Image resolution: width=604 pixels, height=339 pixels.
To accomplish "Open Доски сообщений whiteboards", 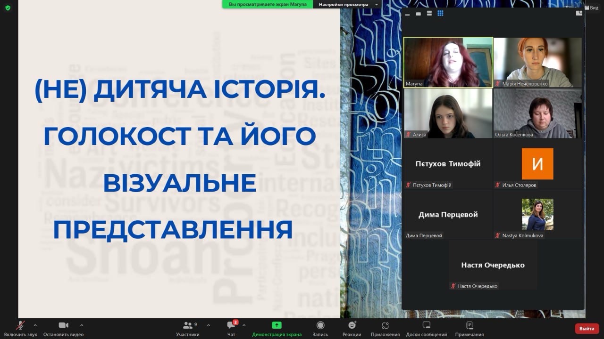I will [x=426, y=326].
